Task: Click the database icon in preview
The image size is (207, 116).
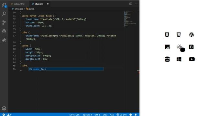Action: pos(167,59)
